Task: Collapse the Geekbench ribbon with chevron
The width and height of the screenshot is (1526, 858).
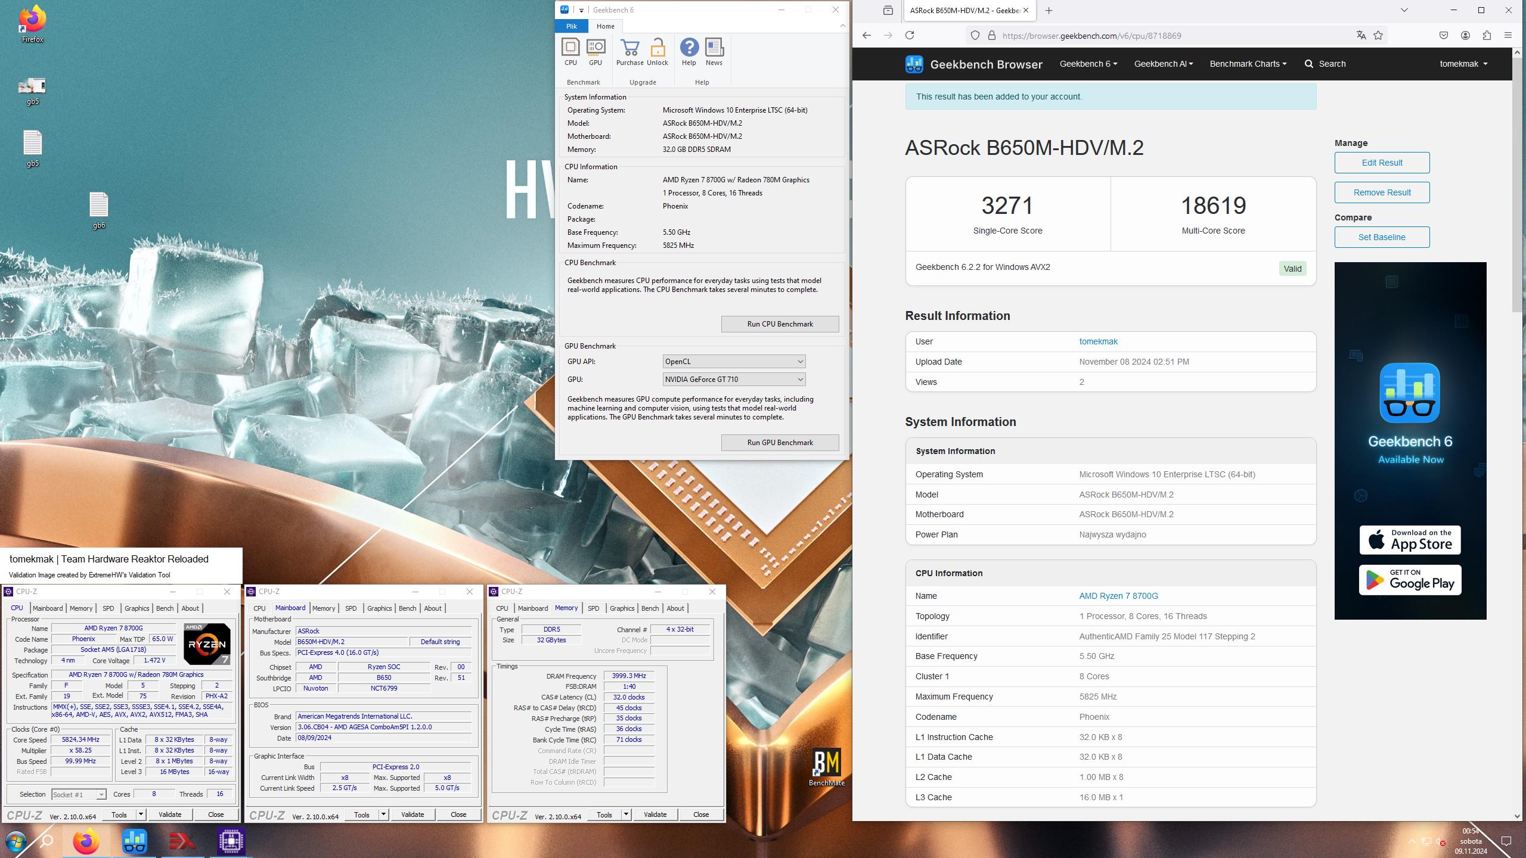Action: 842,26
